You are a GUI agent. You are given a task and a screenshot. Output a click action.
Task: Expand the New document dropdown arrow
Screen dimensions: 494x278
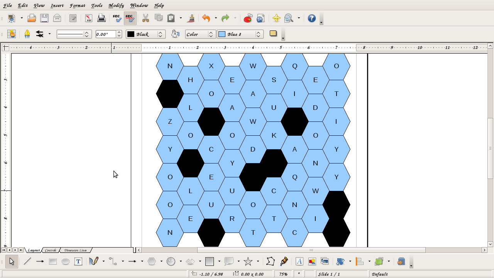click(x=22, y=18)
